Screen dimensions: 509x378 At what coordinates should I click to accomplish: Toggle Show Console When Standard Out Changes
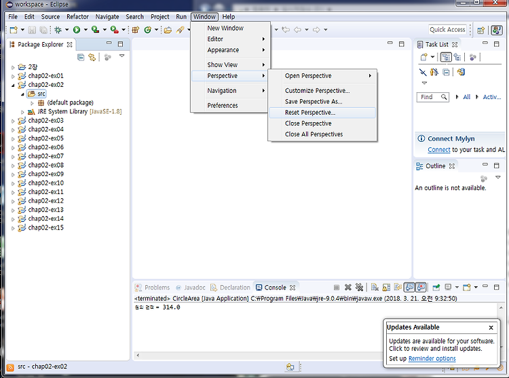click(410, 287)
